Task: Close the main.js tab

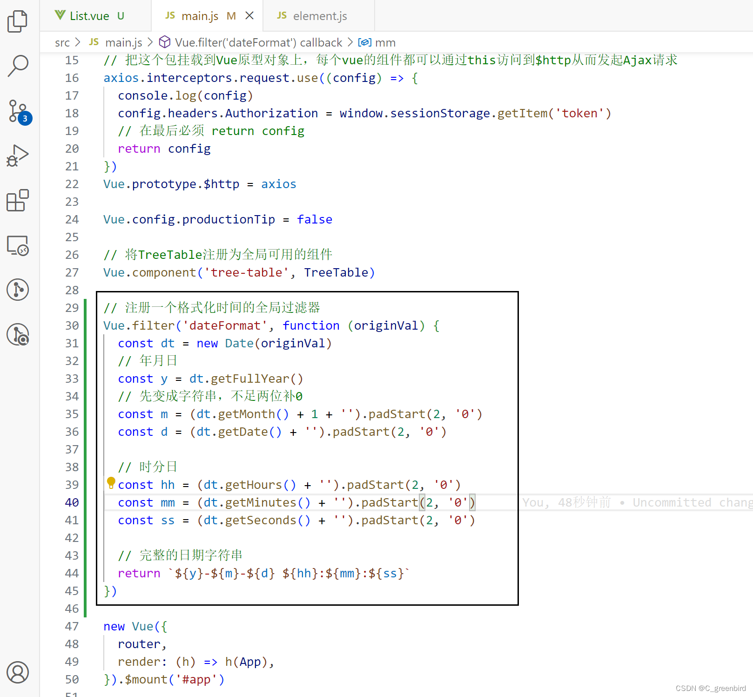Action: [249, 16]
